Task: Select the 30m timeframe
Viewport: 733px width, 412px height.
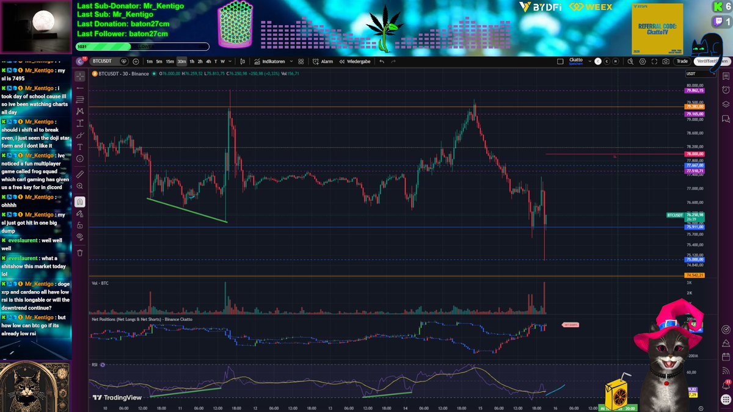Action: point(182,61)
